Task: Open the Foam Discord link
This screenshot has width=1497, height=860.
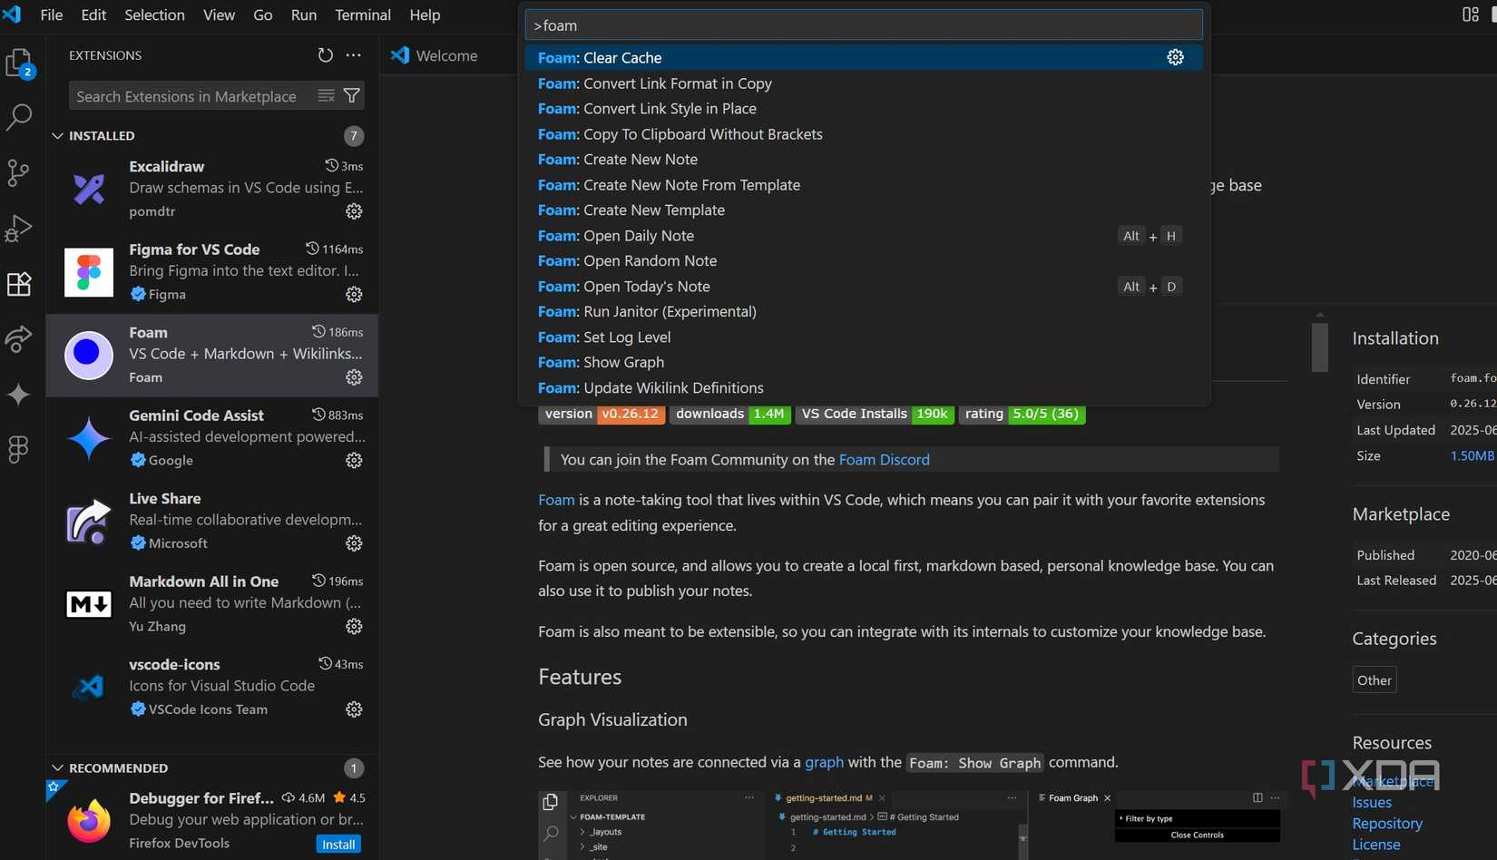Action: (x=883, y=459)
